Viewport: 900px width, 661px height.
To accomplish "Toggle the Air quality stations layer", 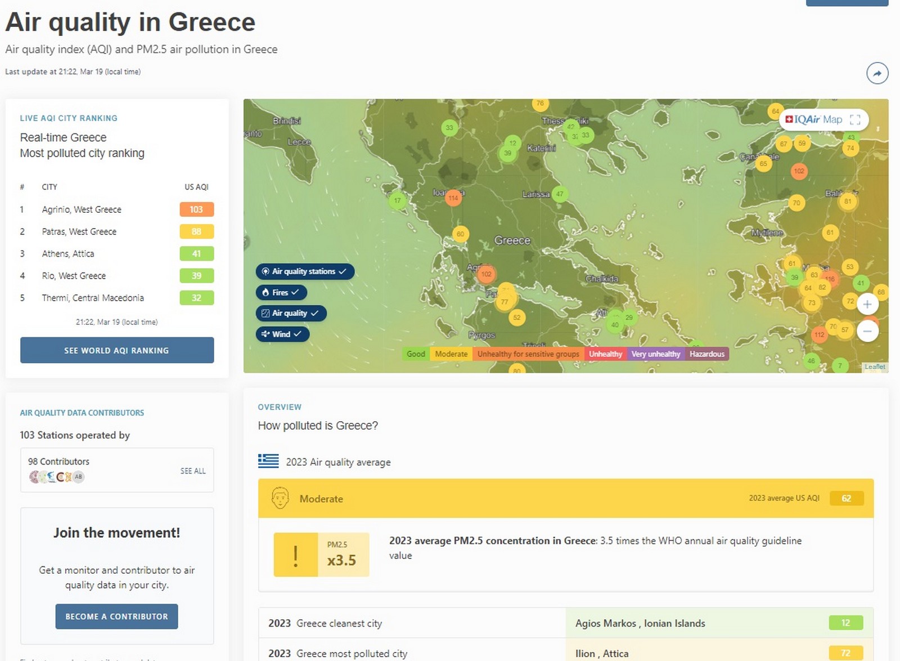I will 304,271.
